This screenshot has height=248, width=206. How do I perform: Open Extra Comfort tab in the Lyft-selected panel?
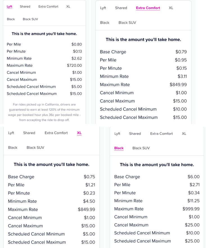tap(48, 6)
